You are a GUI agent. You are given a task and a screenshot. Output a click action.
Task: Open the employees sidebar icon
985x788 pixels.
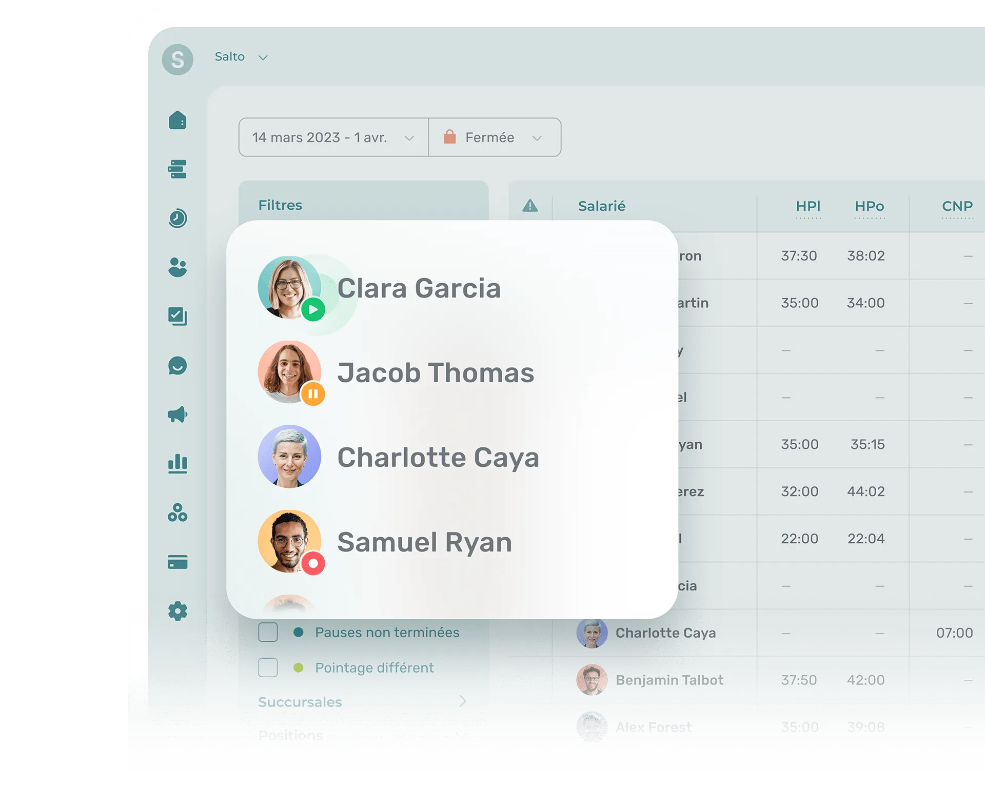tap(178, 267)
